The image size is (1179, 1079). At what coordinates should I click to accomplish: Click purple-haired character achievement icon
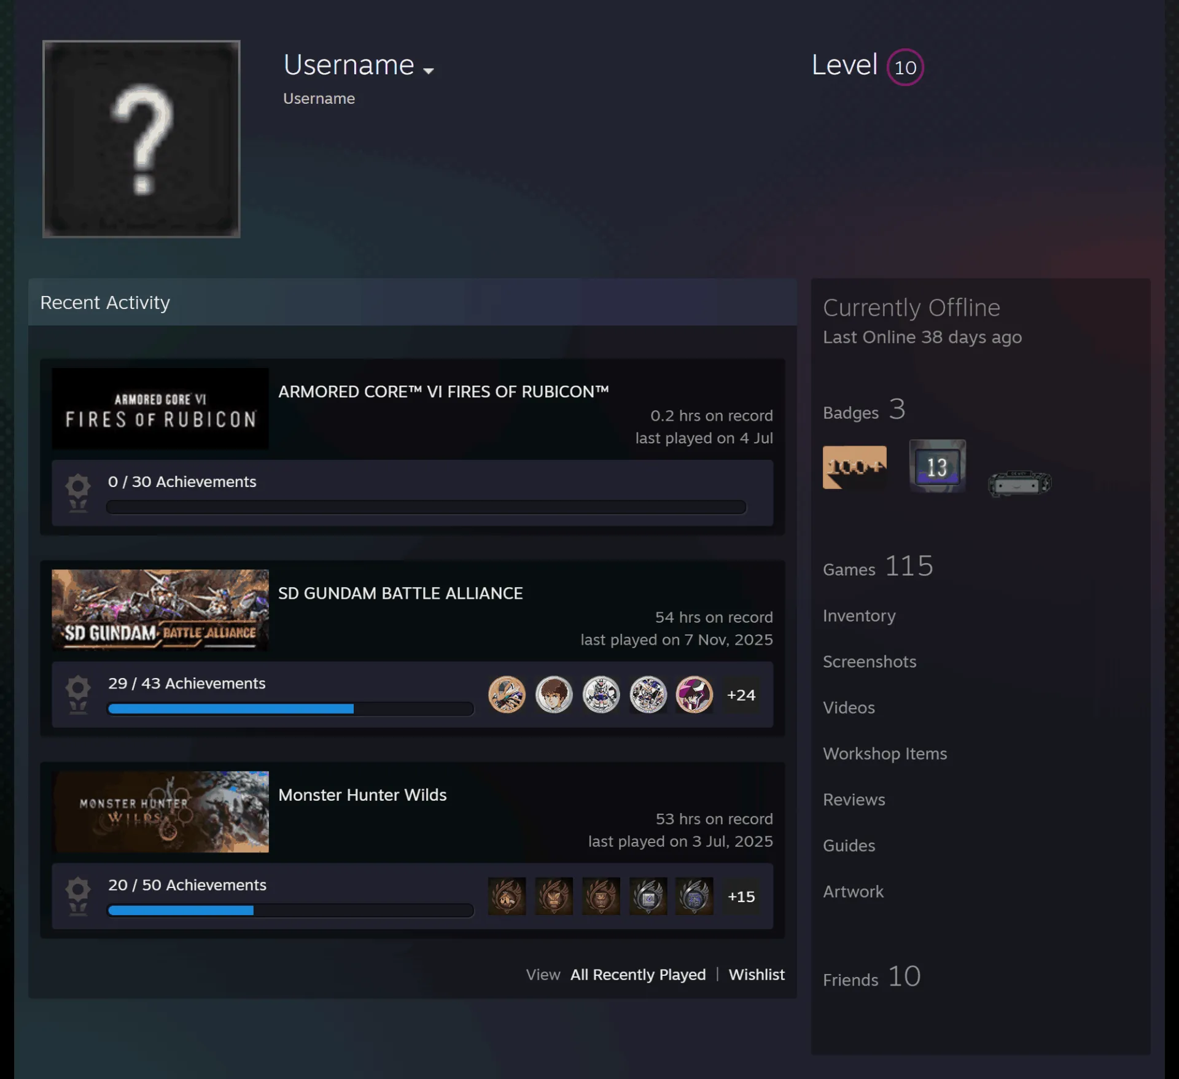[x=695, y=695]
